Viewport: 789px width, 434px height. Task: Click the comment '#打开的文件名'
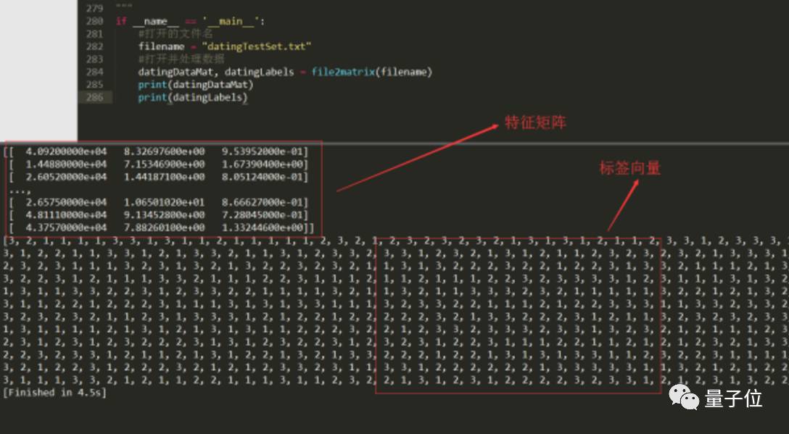point(175,34)
